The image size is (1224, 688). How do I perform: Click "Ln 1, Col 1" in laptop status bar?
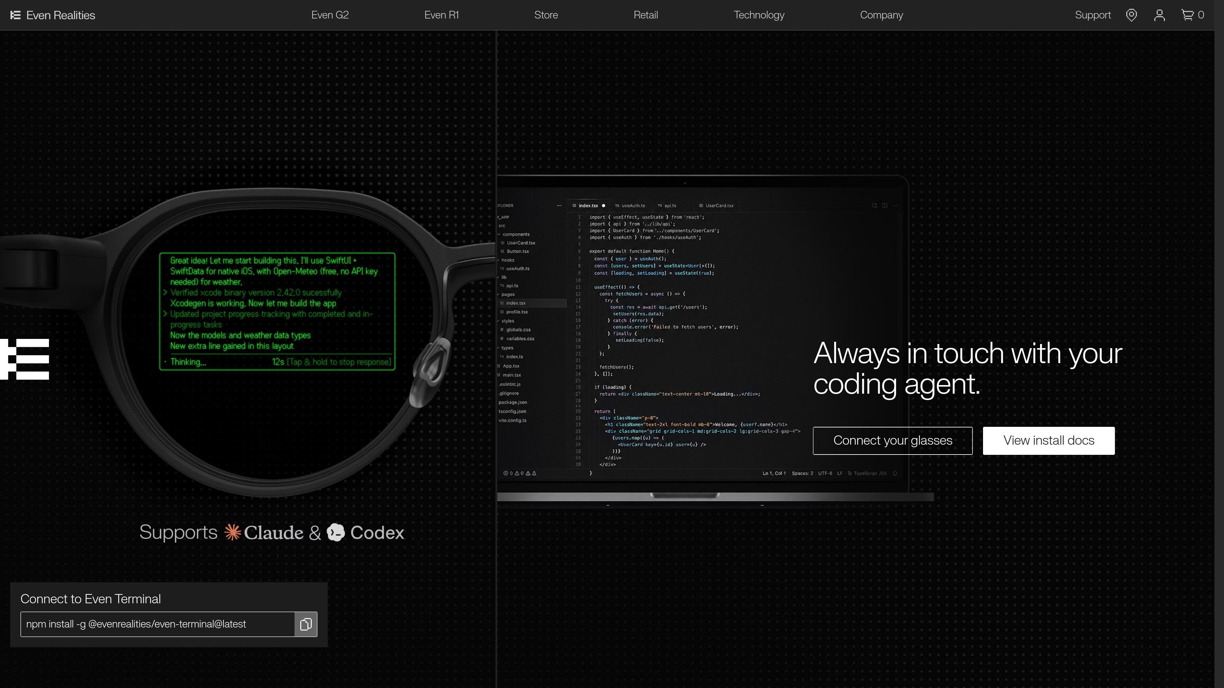point(774,473)
